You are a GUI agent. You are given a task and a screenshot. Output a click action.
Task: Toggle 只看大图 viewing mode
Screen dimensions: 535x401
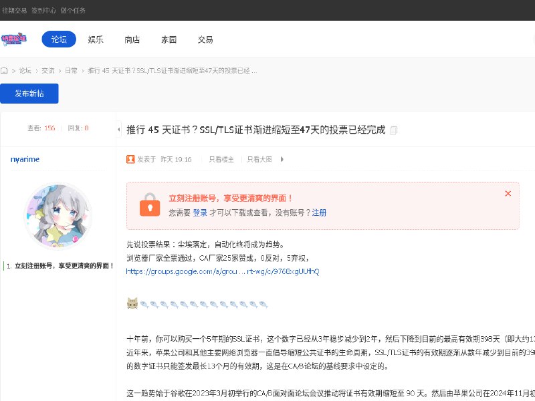coord(258,159)
